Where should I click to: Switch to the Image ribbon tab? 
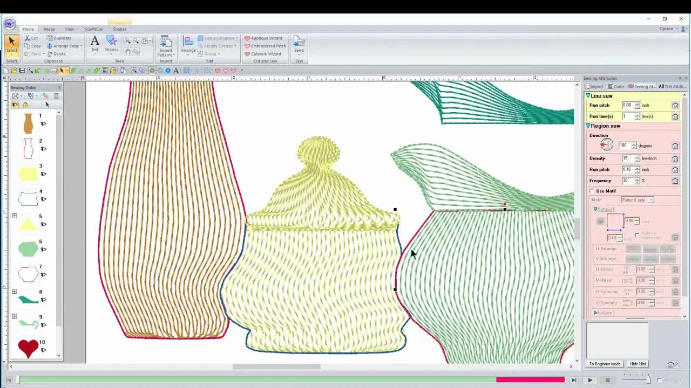pos(49,29)
